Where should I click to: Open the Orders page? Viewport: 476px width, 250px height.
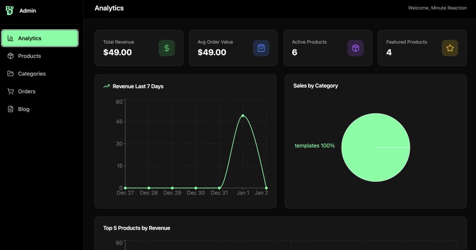tap(27, 91)
